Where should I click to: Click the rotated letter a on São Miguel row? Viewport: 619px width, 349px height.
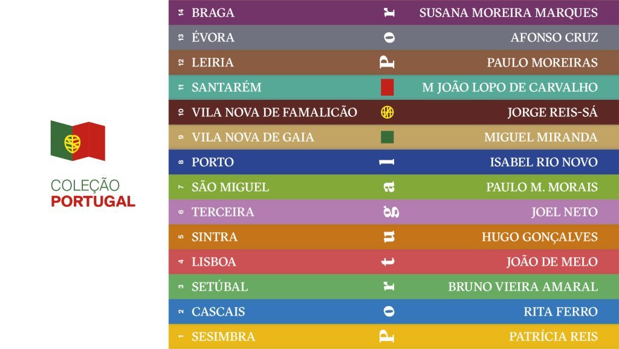pos(389,187)
